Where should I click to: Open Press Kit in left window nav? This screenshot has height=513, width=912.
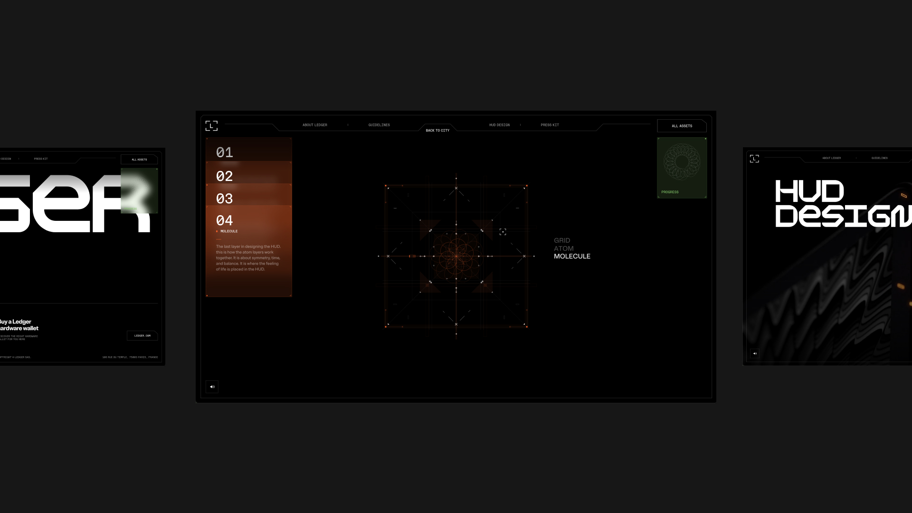point(41,159)
